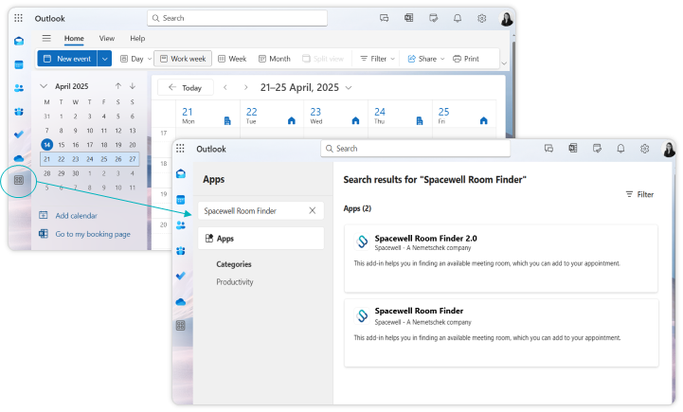Select Work week calendar view
This screenshot has width=683, height=412.
click(x=183, y=59)
